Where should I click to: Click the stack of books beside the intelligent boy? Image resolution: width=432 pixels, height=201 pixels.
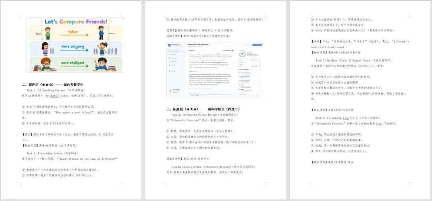(x=112, y=68)
